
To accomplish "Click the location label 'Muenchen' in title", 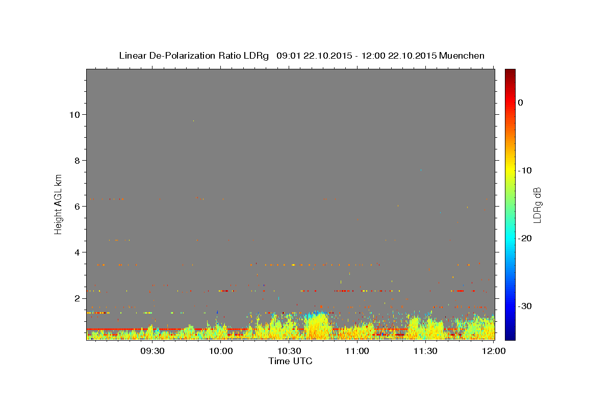I will tap(462, 56).
